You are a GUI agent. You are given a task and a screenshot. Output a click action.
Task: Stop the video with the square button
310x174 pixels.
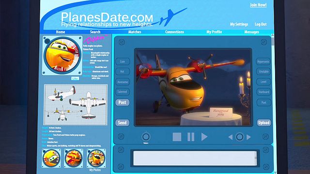click(177, 137)
